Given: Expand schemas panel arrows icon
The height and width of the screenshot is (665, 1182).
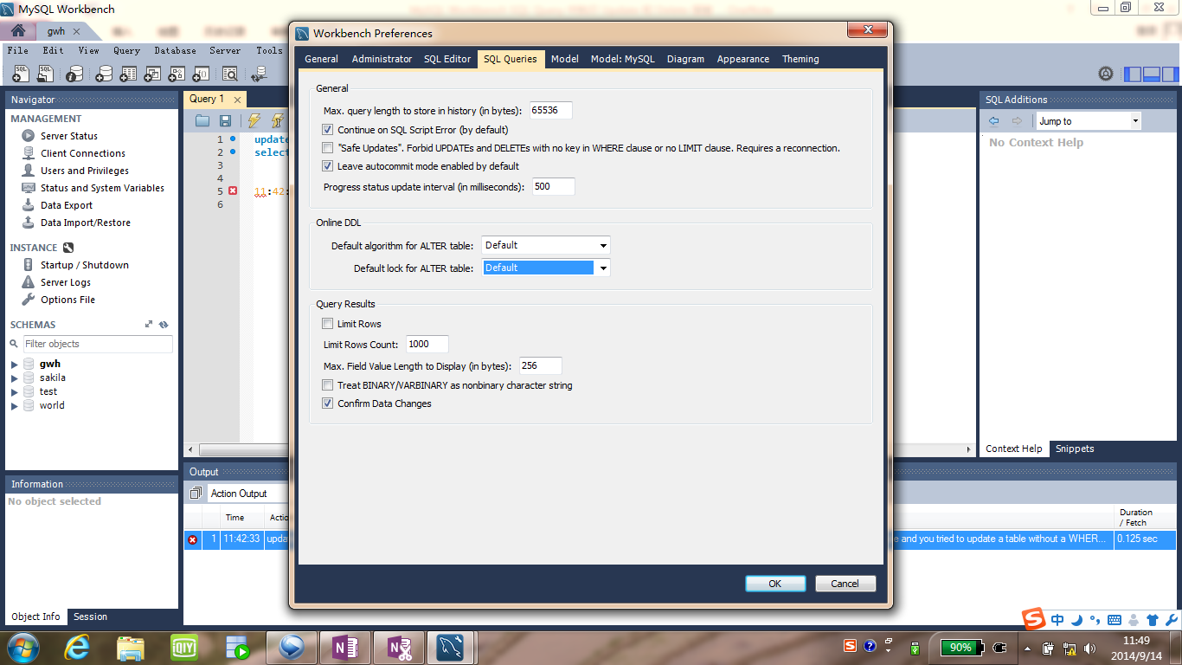Looking at the screenshot, I should point(149,325).
